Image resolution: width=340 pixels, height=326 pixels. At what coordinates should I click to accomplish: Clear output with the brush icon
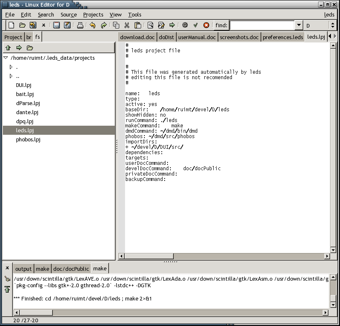click(7, 279)
